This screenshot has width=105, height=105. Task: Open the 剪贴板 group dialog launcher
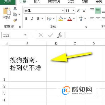[20, 27]
